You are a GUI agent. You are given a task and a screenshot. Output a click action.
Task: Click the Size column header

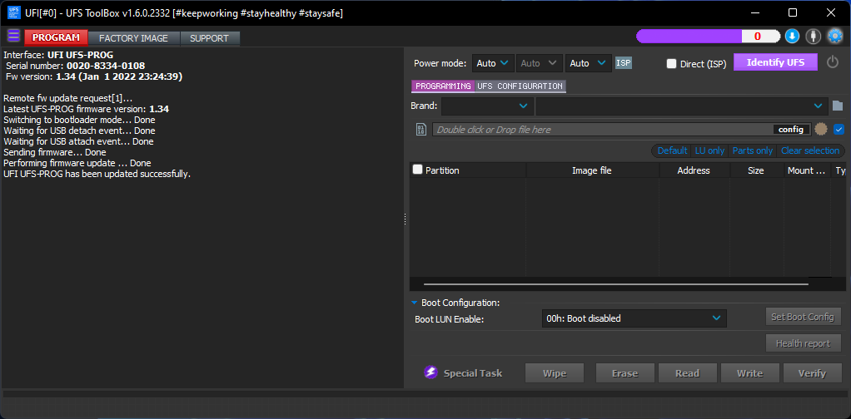[x=755, y=170]
